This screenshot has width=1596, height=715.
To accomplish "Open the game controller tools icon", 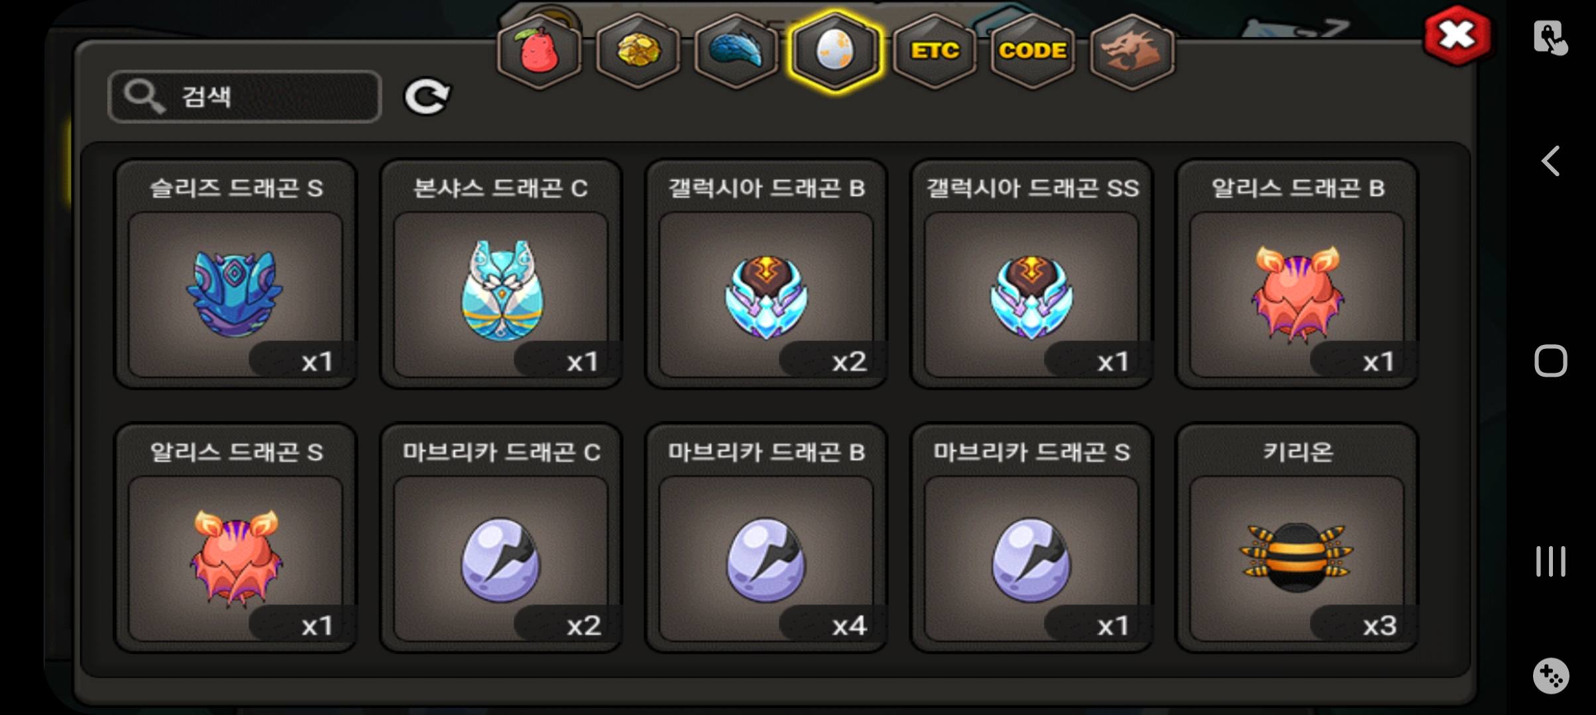I will coord(1551,676).
